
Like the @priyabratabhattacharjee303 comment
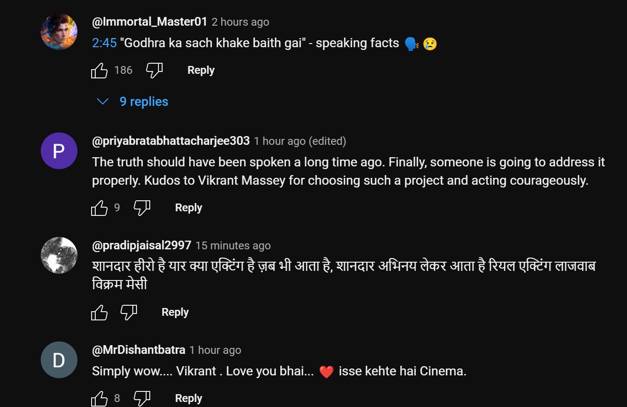click(x=99, y=208)
